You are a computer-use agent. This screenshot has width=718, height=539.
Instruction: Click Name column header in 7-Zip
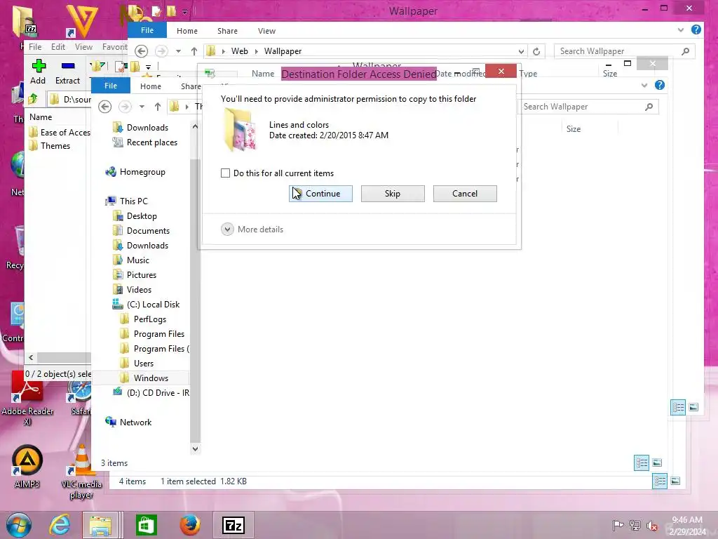41,117
